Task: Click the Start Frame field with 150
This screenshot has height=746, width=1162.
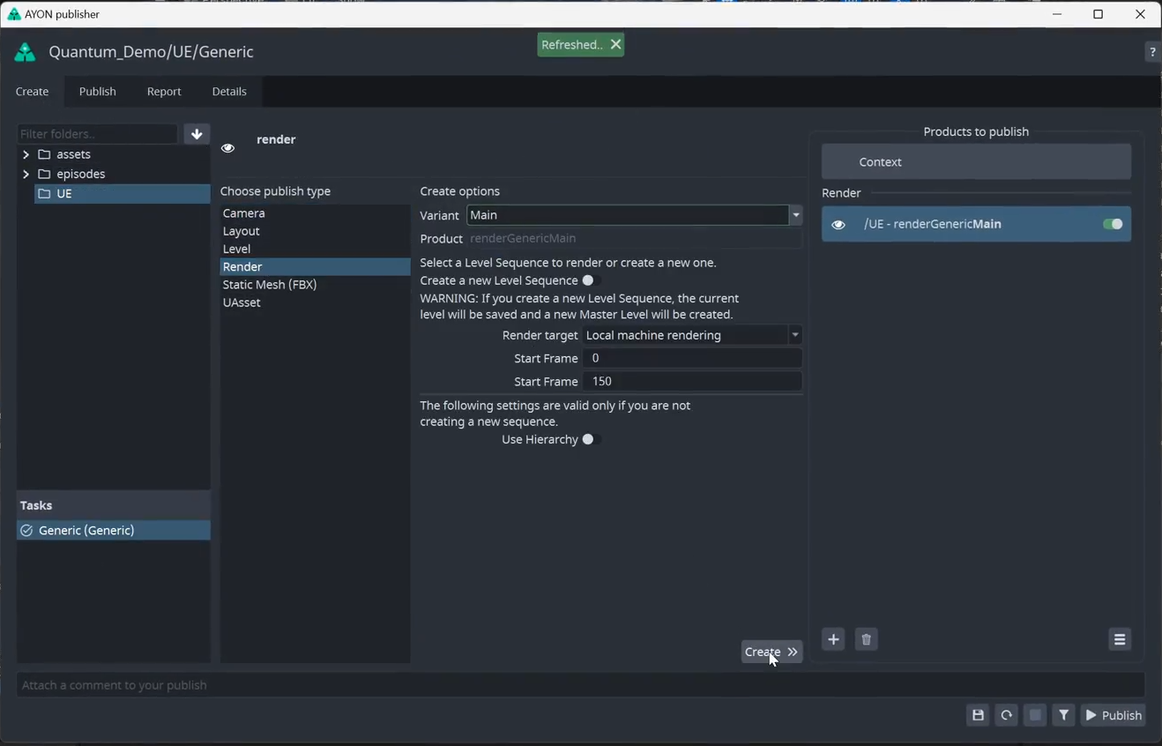Action: click(x=692, y=381)
